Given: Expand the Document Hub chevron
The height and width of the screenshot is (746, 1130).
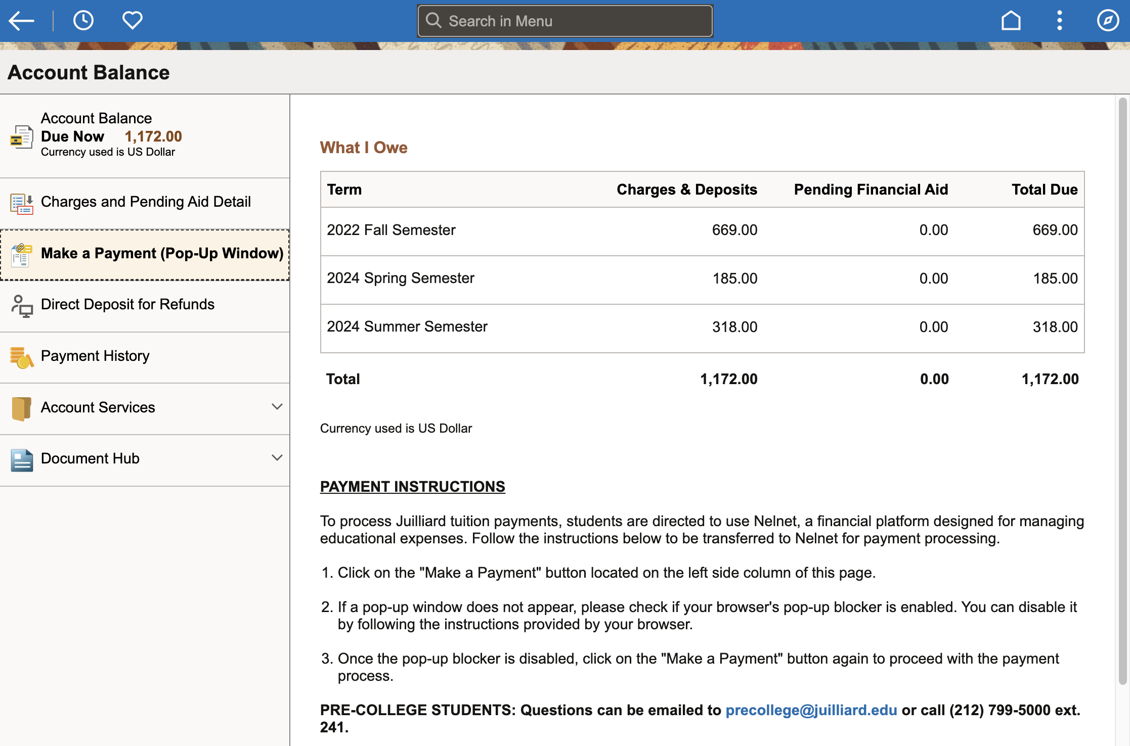Looking at the screenshot, I should point(277,457).
